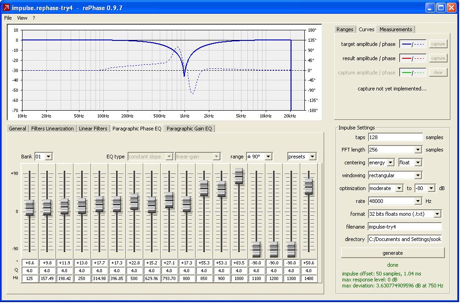Click the 1100 Hz phase slider handle
Viewport: 460px width, 303px height.
[x=257, y=250]
